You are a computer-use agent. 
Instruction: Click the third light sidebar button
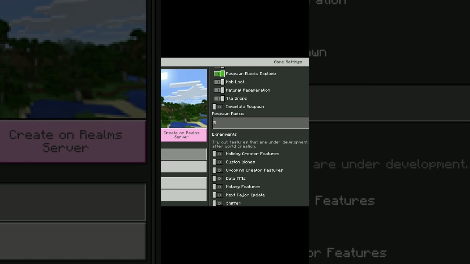(x=184, y=183)
